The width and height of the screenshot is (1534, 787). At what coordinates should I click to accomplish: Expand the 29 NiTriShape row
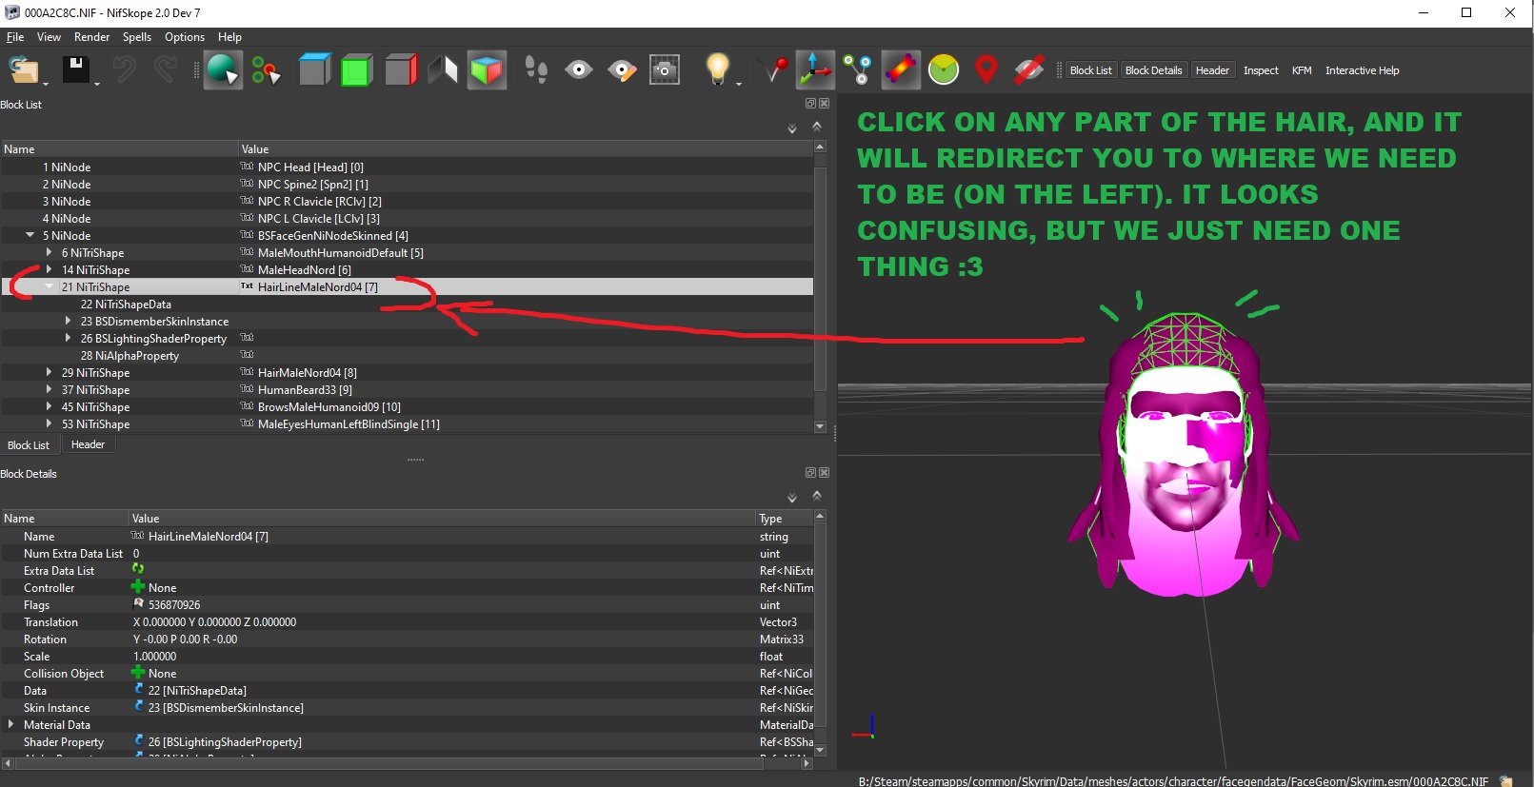coord(49,372)
